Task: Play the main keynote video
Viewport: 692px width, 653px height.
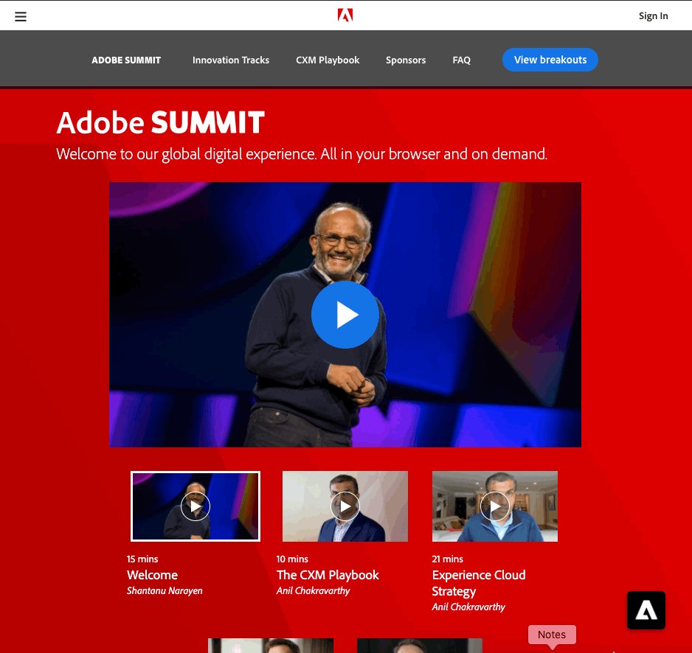Action: coord(345,315)
